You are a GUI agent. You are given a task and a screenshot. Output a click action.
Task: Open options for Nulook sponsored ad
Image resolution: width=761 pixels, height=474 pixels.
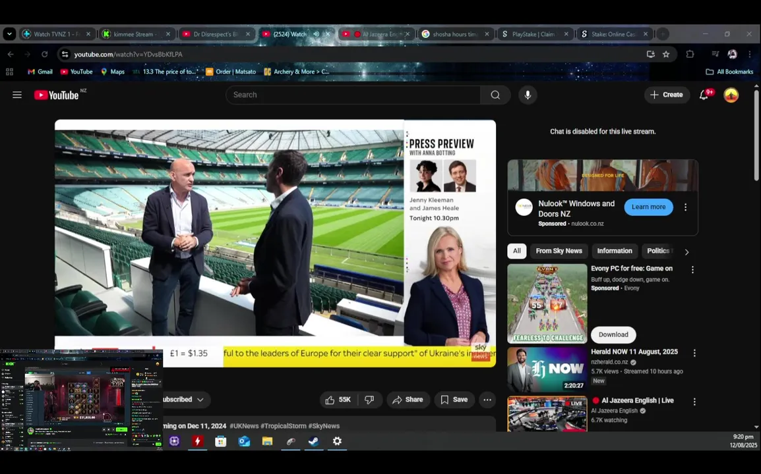click(685, 207)
